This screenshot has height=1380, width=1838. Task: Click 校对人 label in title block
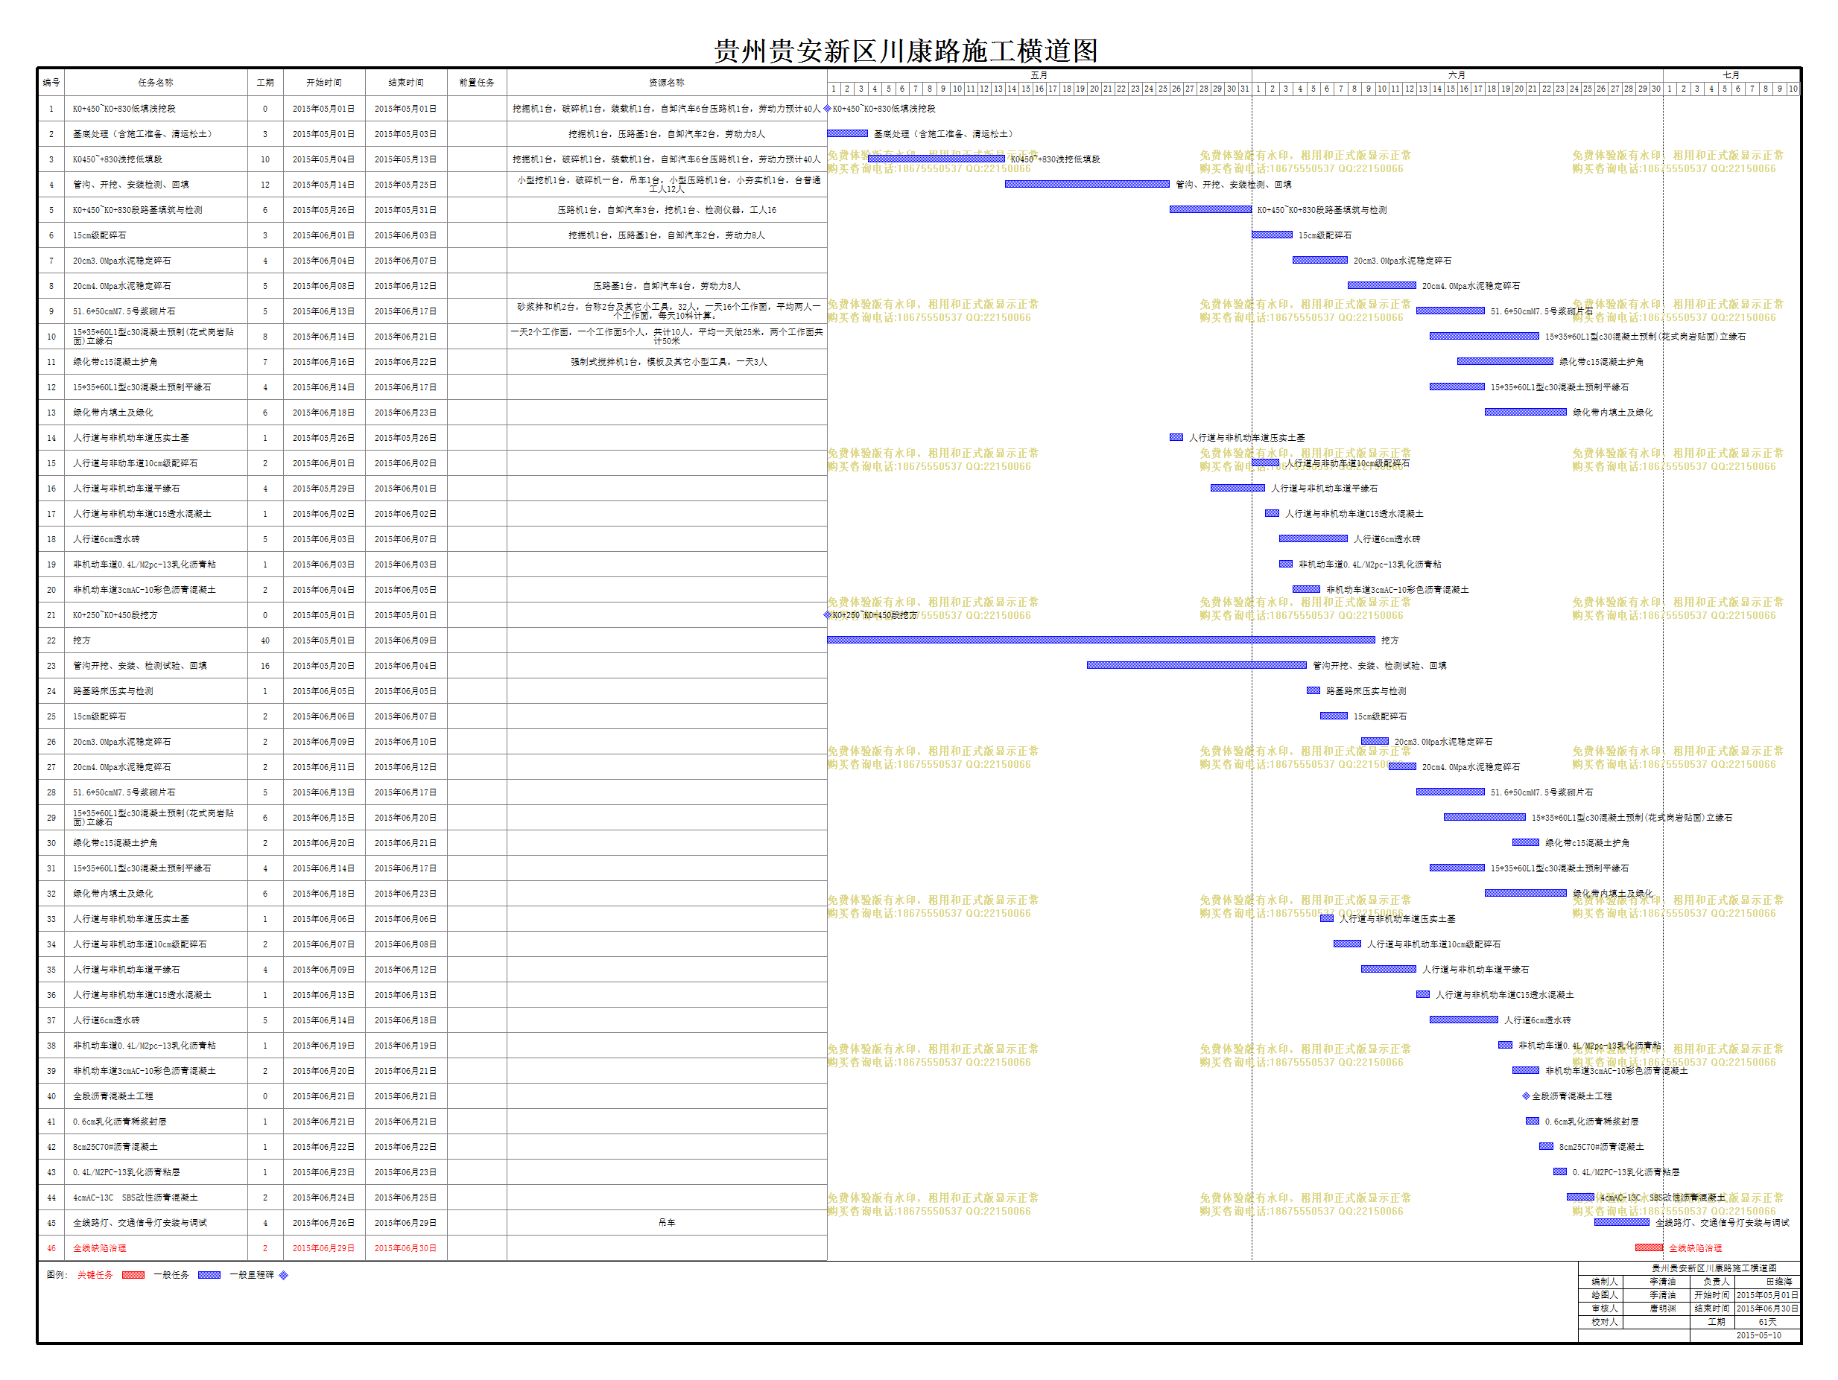1605,1322
